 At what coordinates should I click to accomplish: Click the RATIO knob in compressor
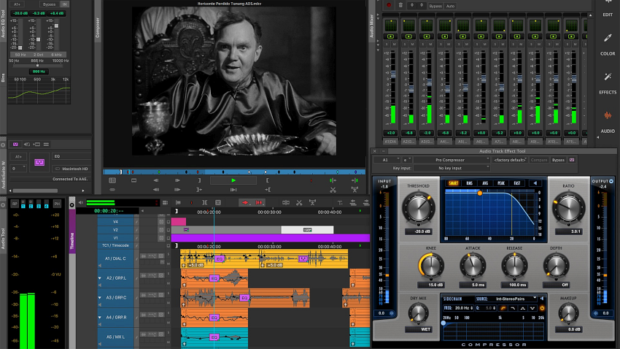pos(569,207)
